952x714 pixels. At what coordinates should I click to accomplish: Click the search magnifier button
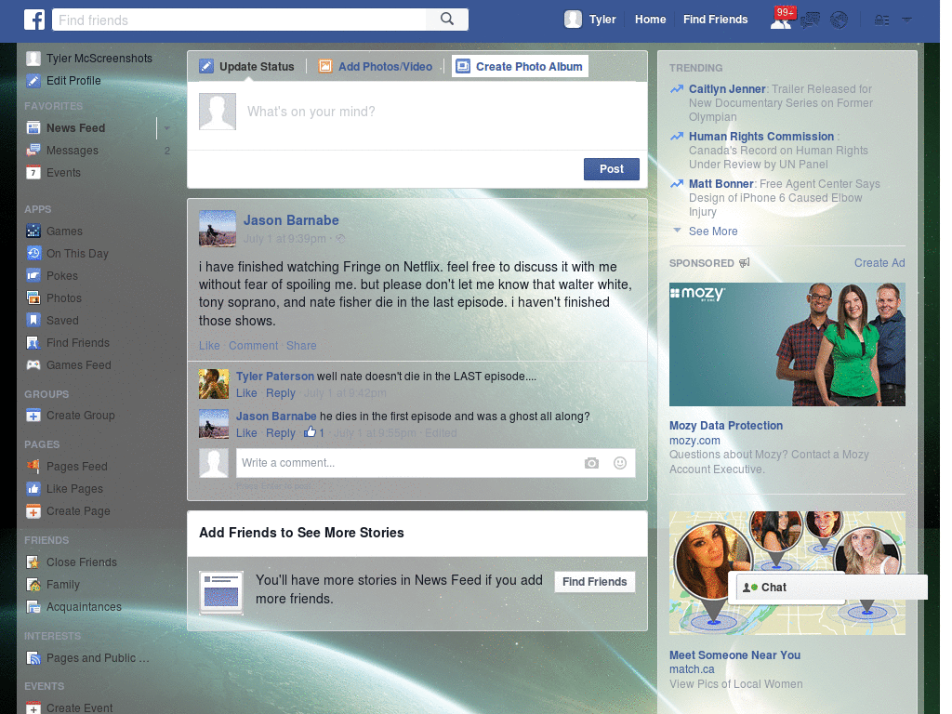447,20
